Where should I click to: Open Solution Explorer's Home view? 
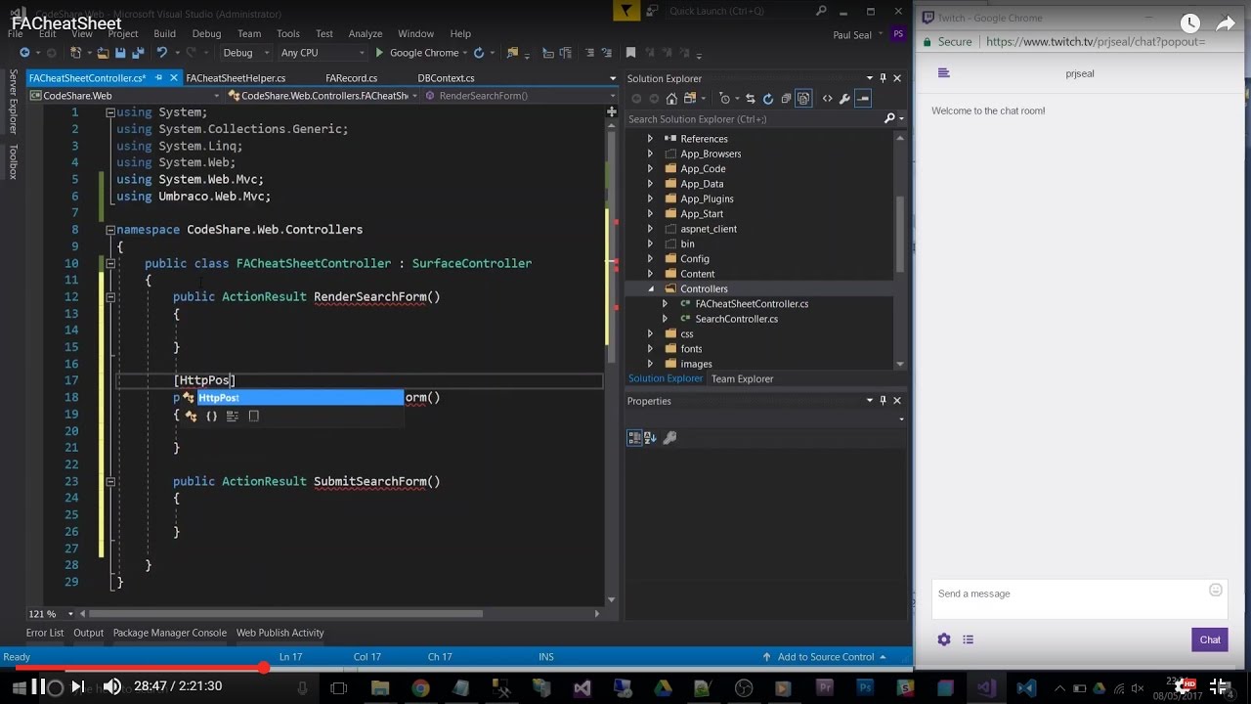click(x=672, y=98)
